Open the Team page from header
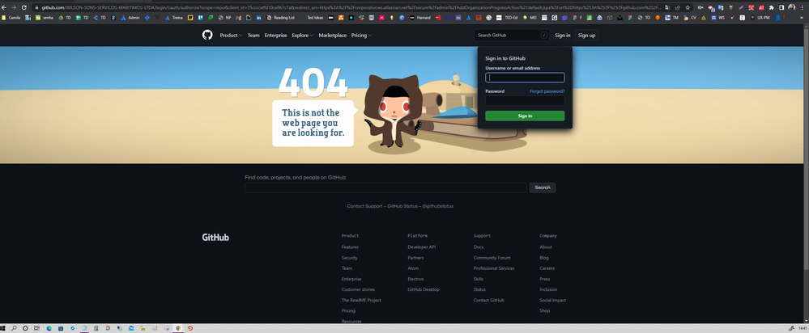Image resolution: width=809 pixels, height=333 pixels. point(253,36)
